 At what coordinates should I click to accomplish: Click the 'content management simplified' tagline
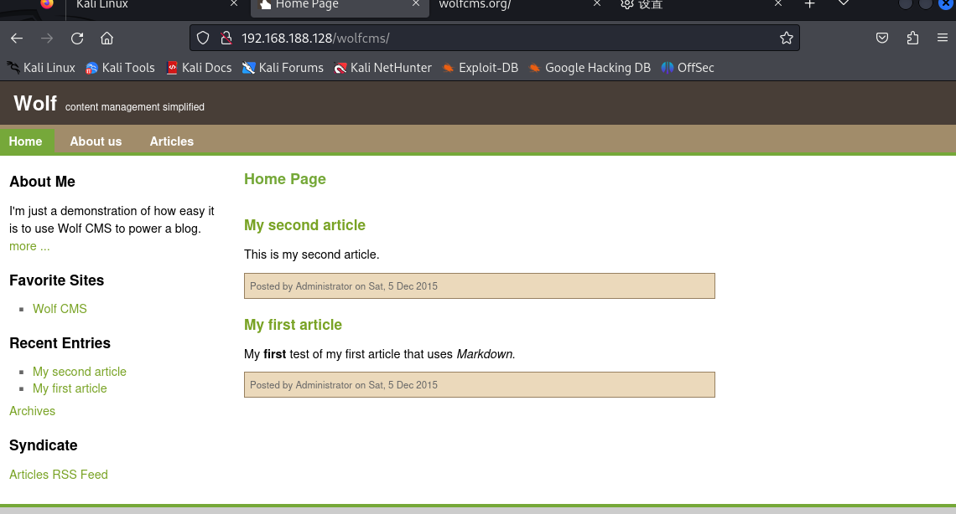point(135,107)
